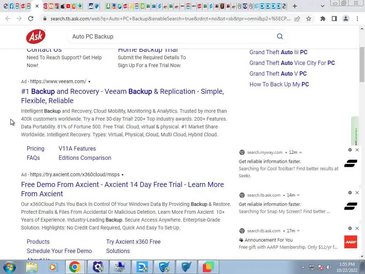Open Windows Explorer from taskbar

pyautogui.click(x=32, y=267)
